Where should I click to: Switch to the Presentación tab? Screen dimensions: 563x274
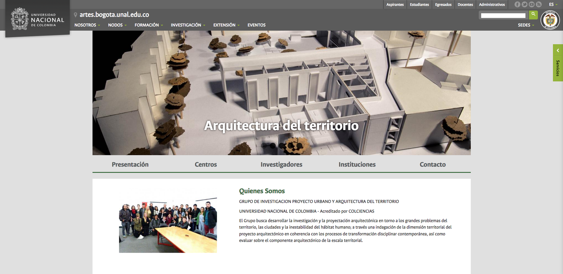pos(130,164)
